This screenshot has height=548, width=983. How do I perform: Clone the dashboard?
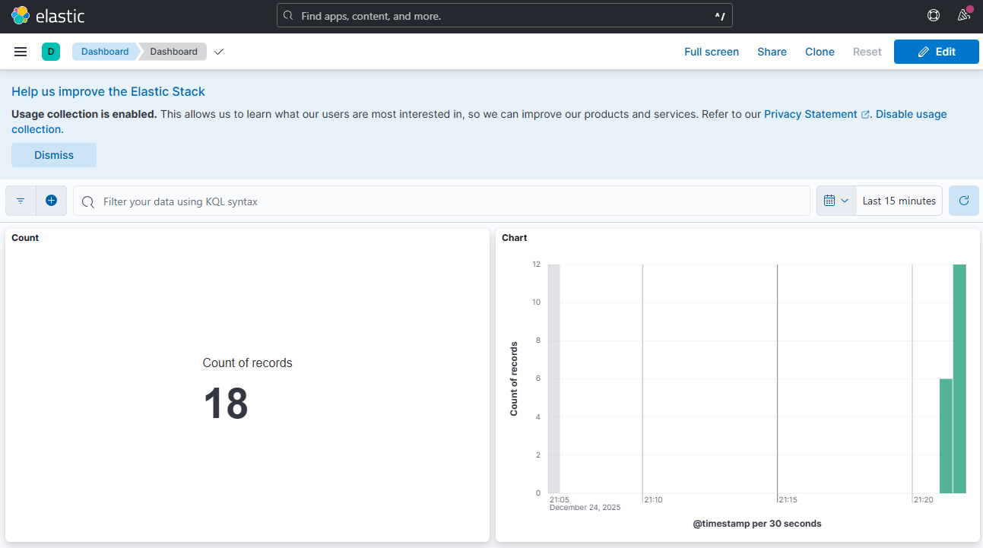pyautogui.click(x=820, y=52)
